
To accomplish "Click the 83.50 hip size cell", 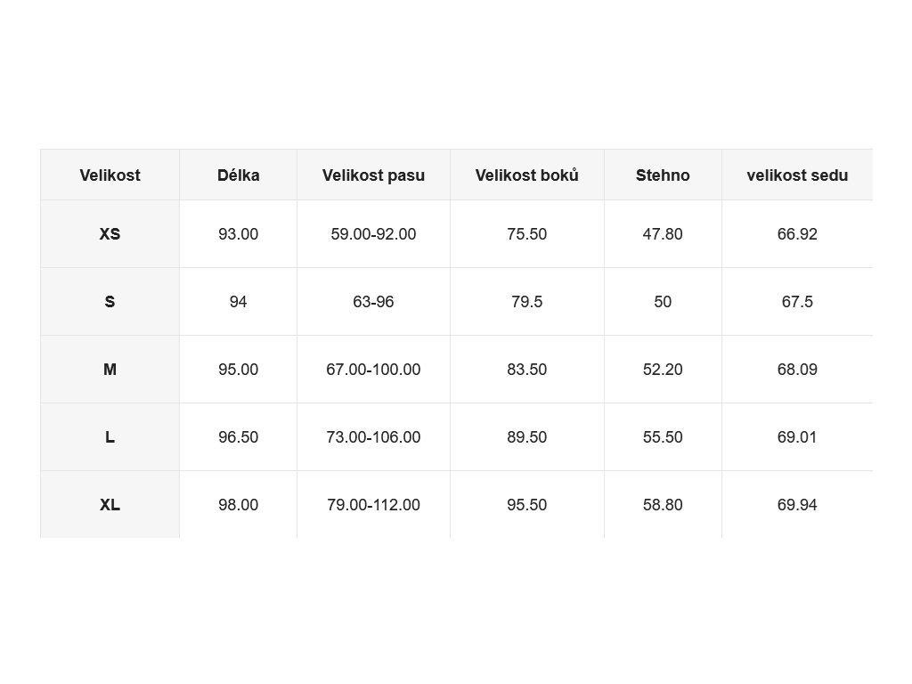I will 527,370.
